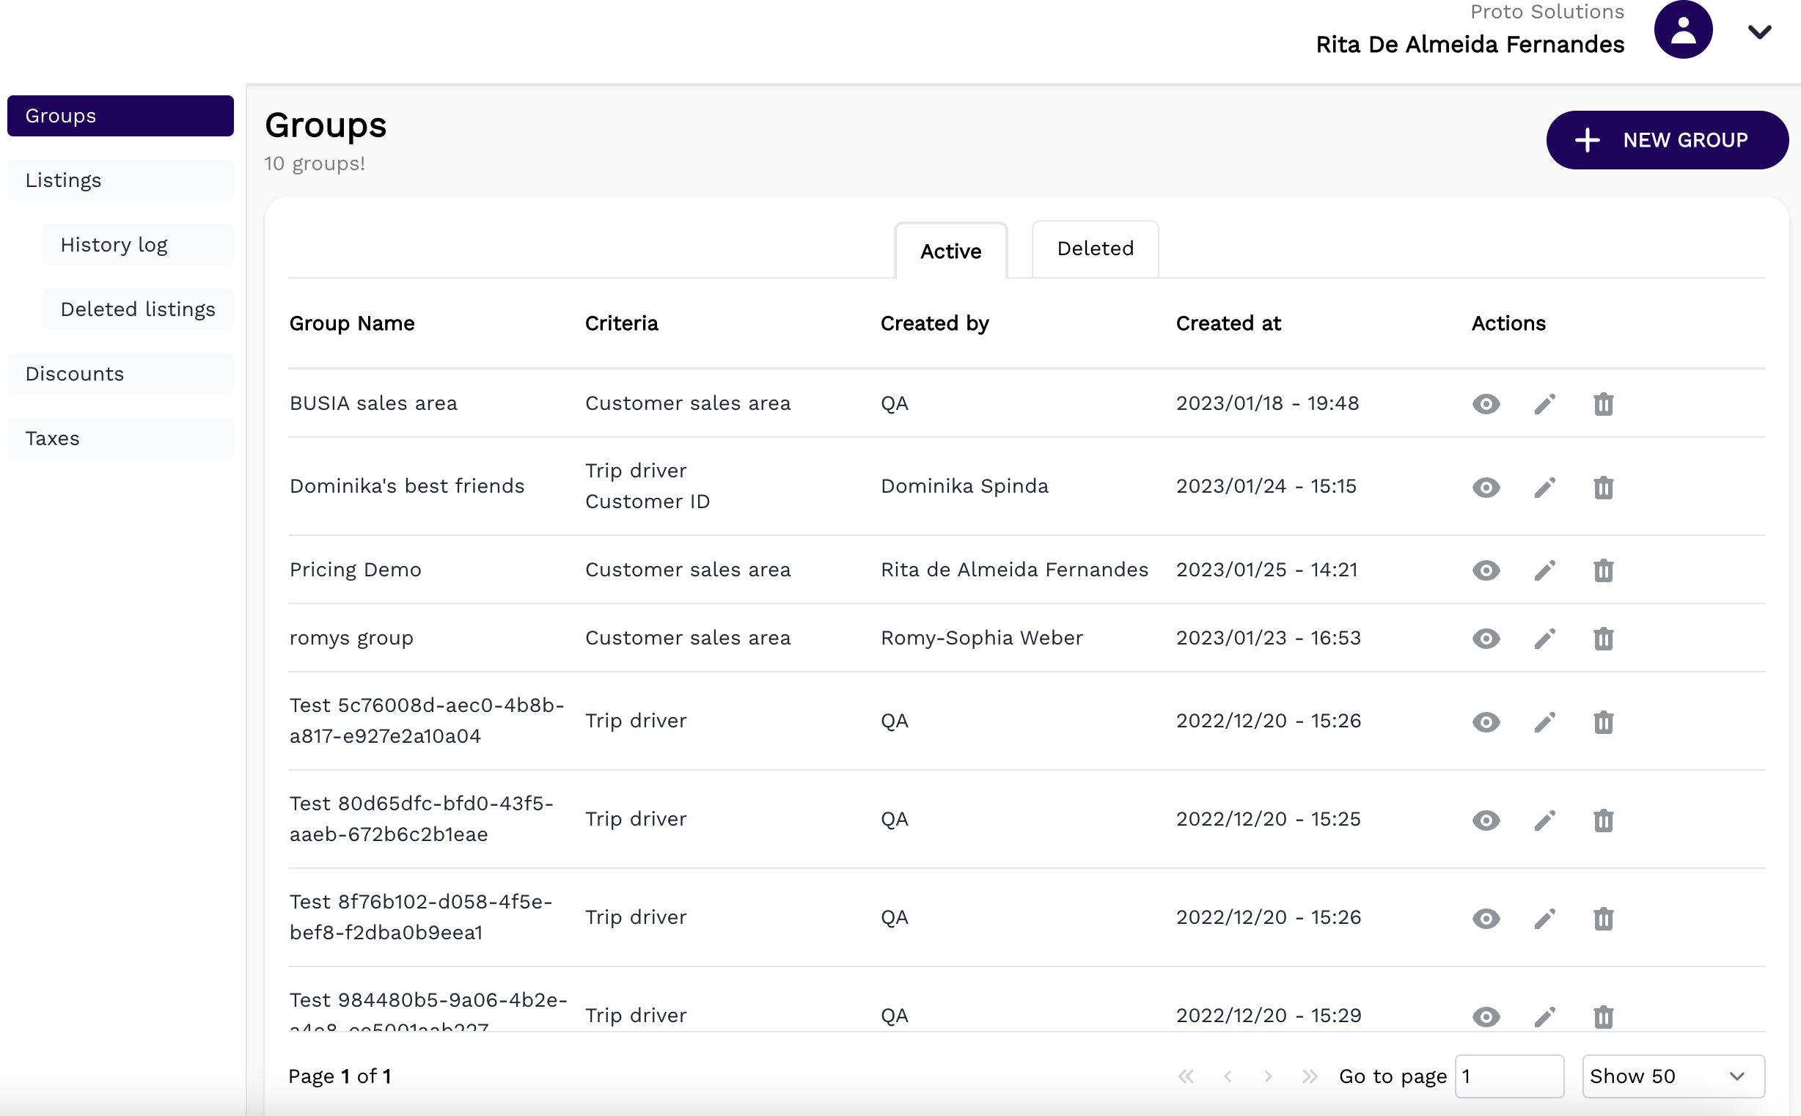Image resolution: width=1801 pixels, height=1116 pixels.
Task: Edit the Test 984480b5 group
Action: (1544, 1016)
